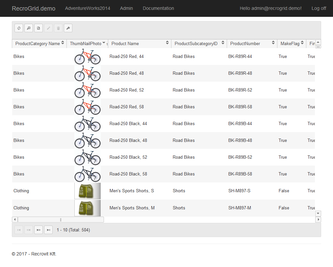
Task: Sort the ProductSubcategoryID column
Action: coord(223,43)
